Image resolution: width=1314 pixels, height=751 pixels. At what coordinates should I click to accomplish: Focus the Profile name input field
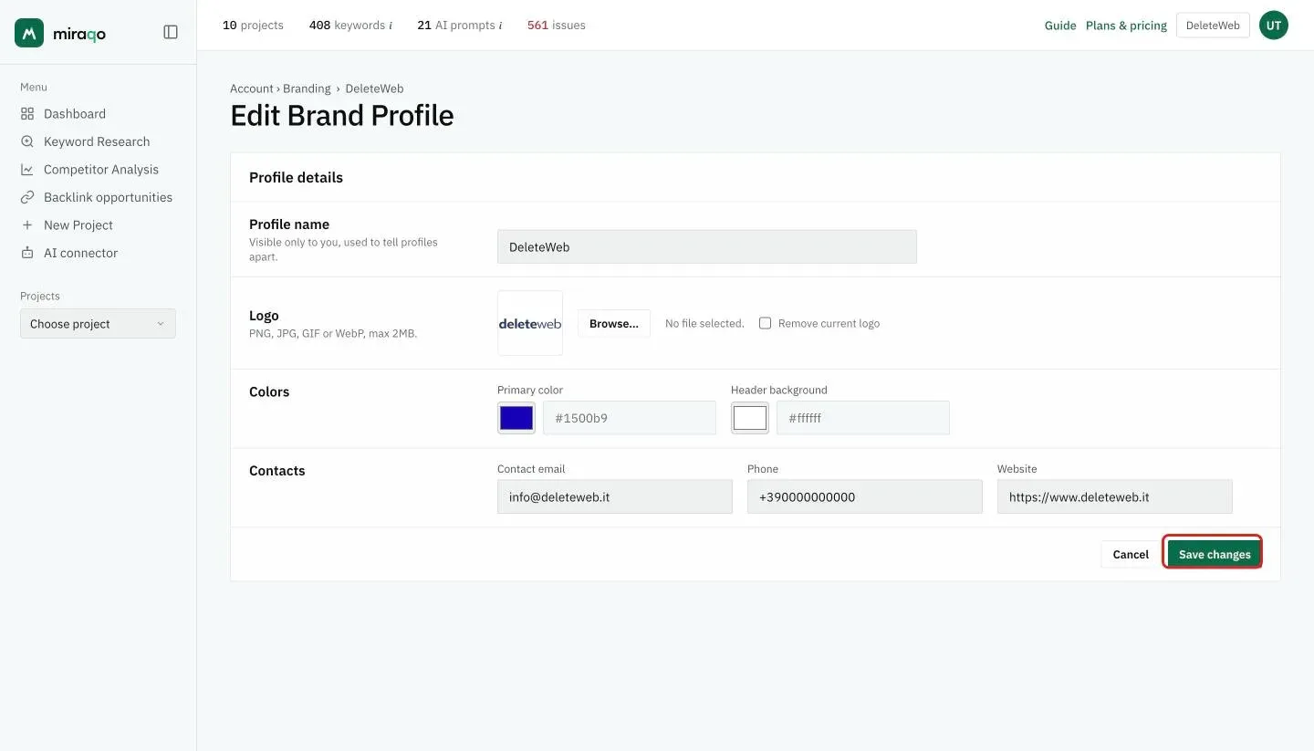tap(707, 246)
